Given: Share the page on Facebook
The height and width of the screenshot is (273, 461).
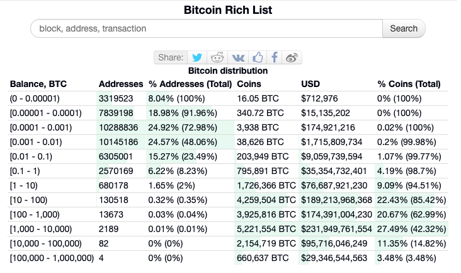Looking at the screenshot, I should pyautogui.click(x=275, y=57).
